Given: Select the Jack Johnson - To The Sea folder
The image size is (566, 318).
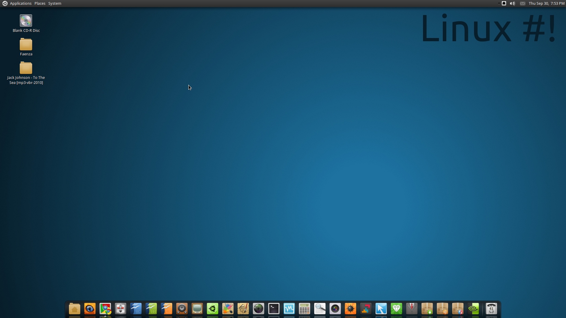Looking at the screenshot, I should [26, 73].
